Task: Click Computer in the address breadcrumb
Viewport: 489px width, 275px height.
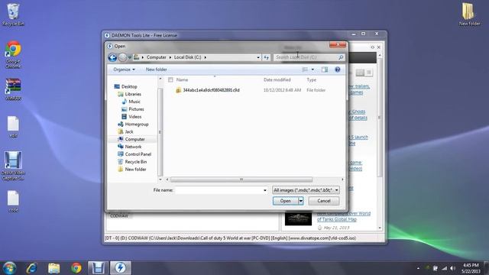Action: pos(156,57)
